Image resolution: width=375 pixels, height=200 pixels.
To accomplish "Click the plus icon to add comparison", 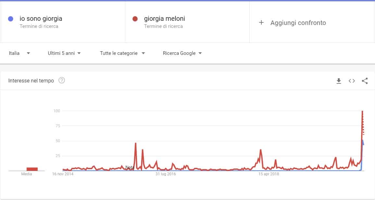I will [x=261, y=23].
